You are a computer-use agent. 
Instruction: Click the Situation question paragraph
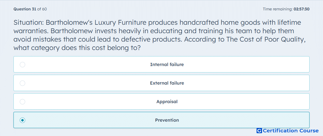point(160,35)
